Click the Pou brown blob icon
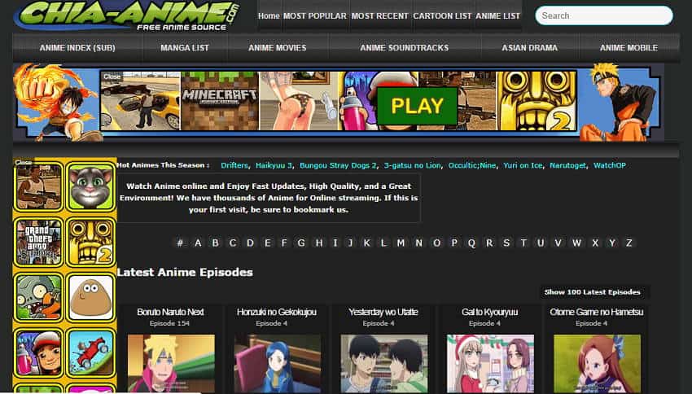Viewport: 692px width, 394px height. [x=90, y=296]
